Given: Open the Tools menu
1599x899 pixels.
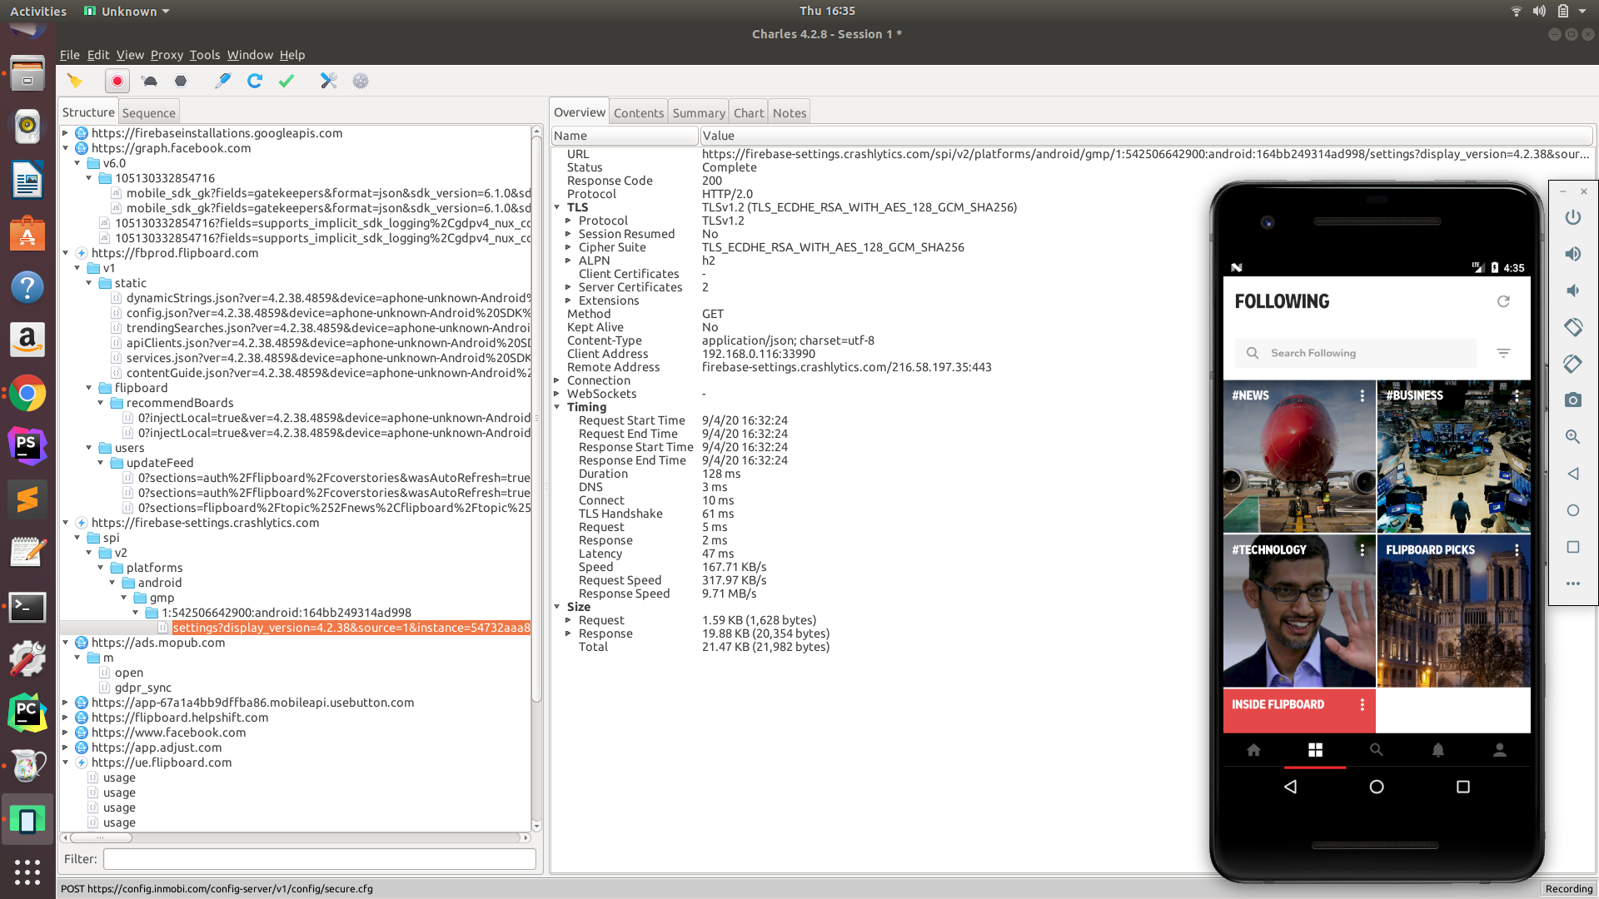Looking at the screenshot, I should 204,55.
